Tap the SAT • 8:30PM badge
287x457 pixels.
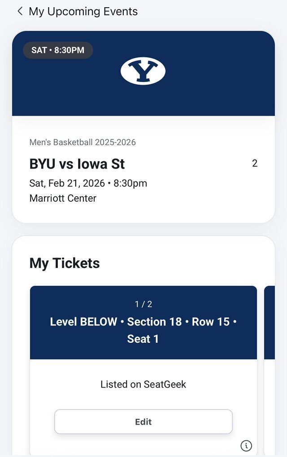tap(58, 50)
